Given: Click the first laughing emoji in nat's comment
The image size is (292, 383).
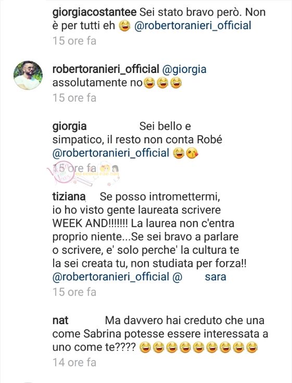Looking at the screenshot, I should [145, 348].
